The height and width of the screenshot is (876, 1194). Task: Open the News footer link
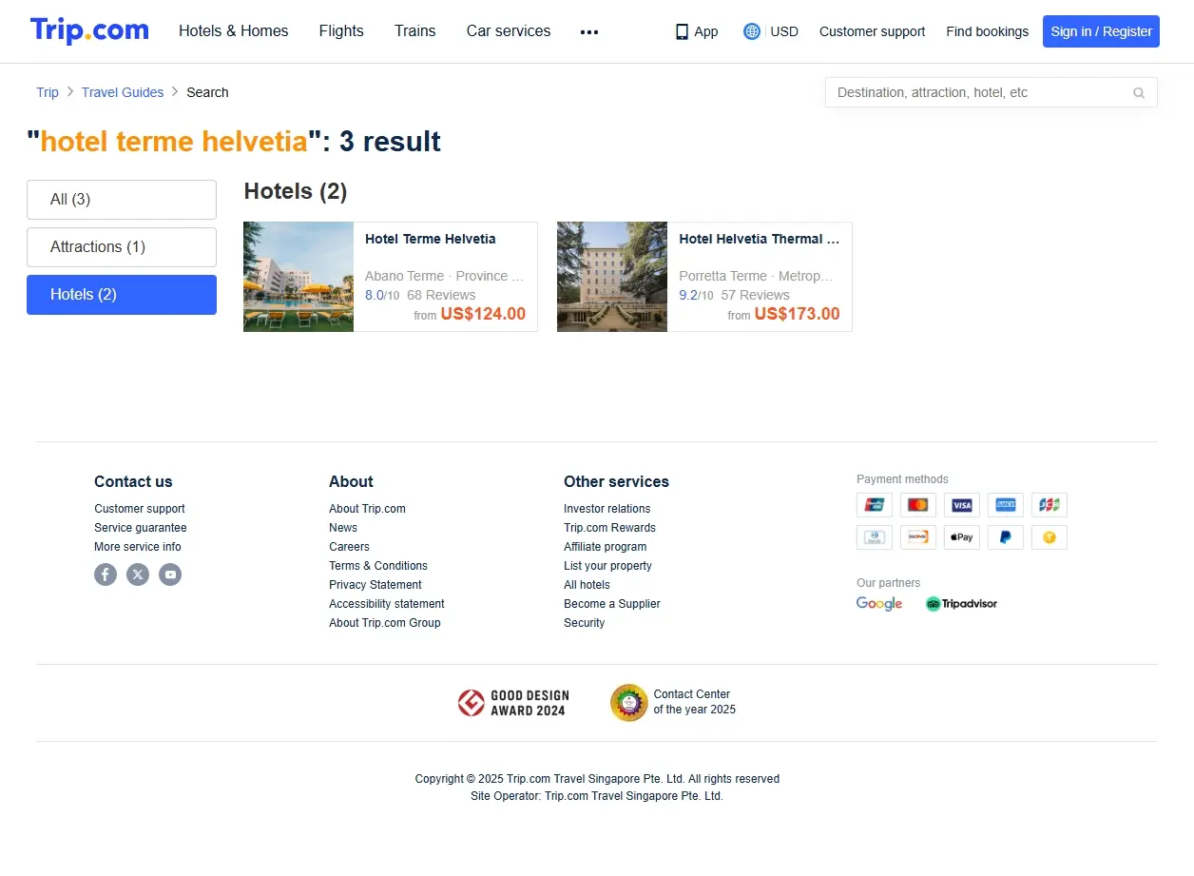pyautogui.click(x=343, y=528)
